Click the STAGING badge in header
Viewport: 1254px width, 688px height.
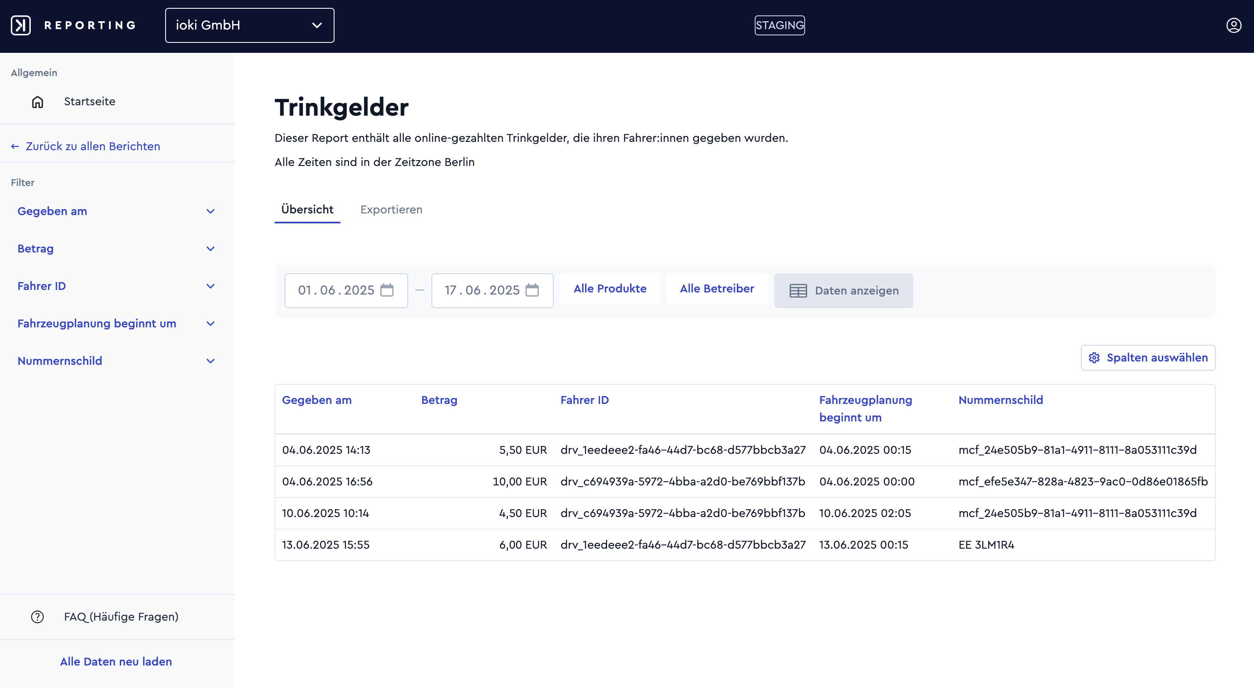pos(779,25)
